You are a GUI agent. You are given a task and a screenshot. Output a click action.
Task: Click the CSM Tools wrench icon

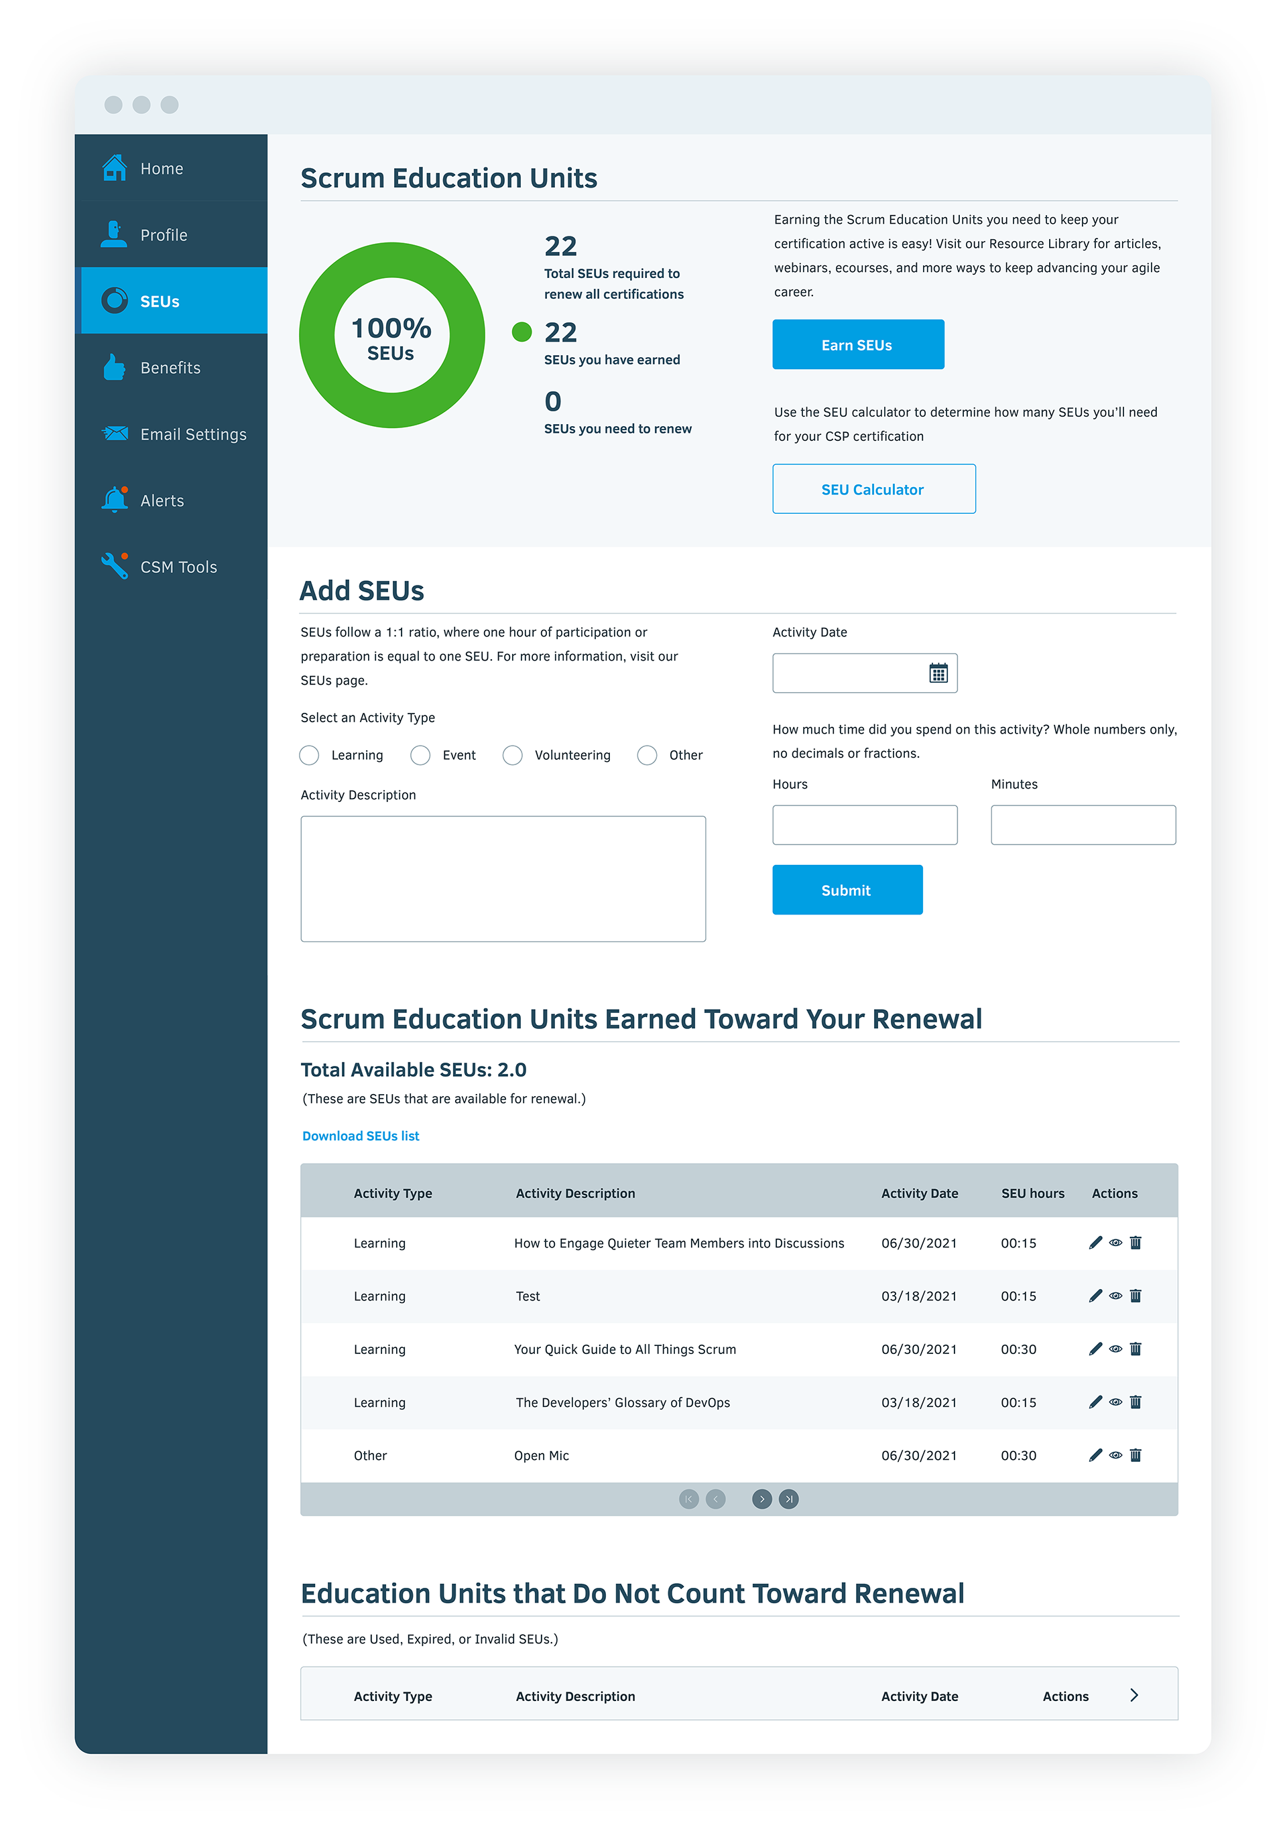pyautogui.click(x=115, y=565)
